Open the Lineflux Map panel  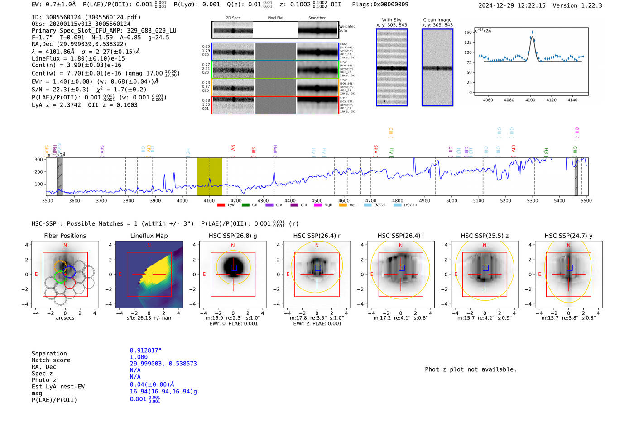click(149, 275)
